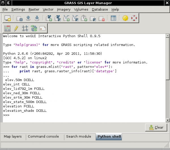
Task: Switch to the Map layers tab
Action: coord(13,136)
